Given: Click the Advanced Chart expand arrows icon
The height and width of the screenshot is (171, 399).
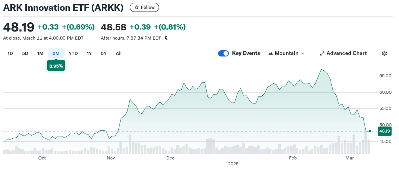Looking at the screenshot, I should (x=322, y=53).
